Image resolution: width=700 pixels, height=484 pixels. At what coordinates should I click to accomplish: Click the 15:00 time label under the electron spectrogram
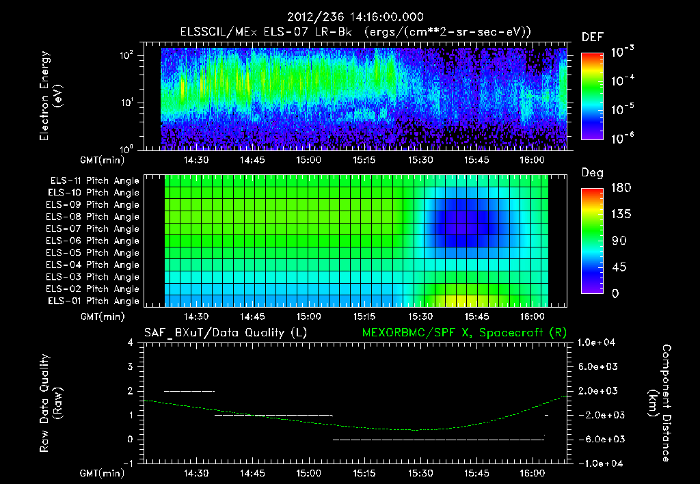[x=308, y=160]
